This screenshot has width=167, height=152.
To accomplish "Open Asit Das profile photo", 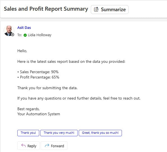I will click(9, 31).
